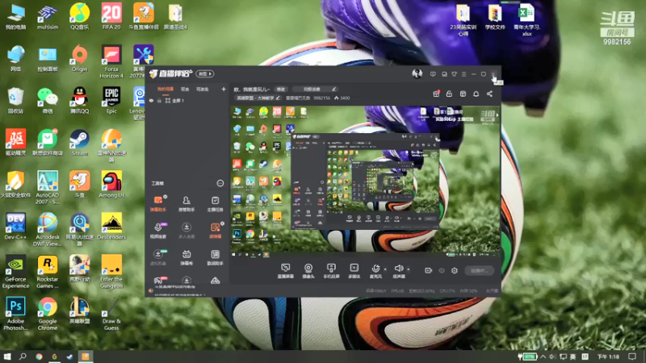646x363 pixels.
Task: Click the small gear badge on 弹幕助手
Action: (166, 197)
